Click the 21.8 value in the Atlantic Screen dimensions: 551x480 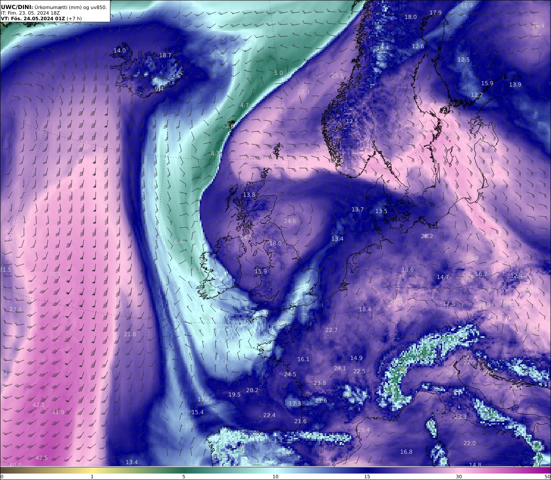(130, 334)
